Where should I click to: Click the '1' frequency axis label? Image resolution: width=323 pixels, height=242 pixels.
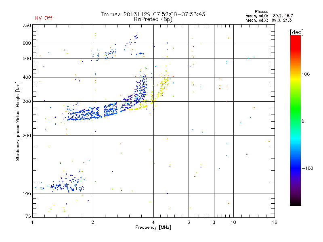point(32,222)
